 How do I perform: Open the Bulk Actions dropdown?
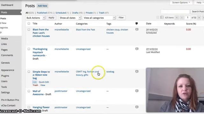(x=35, y=18)
